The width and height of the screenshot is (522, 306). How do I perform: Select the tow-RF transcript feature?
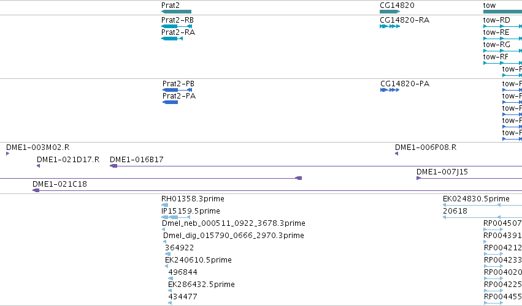pyautogui.click(x=503, y=63)
